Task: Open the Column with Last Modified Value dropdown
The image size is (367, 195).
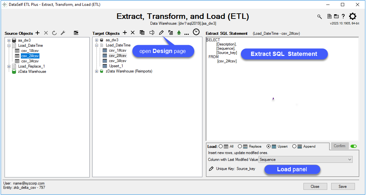Action: (x=306, y=160)
